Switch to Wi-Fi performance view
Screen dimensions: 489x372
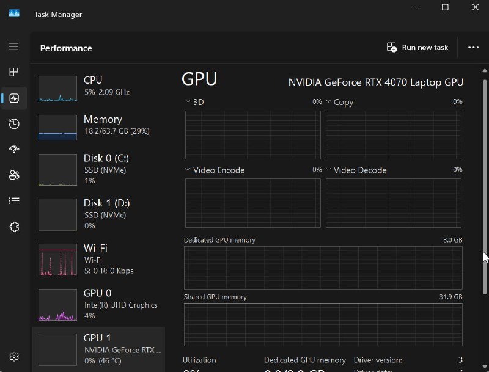point(98,259)
